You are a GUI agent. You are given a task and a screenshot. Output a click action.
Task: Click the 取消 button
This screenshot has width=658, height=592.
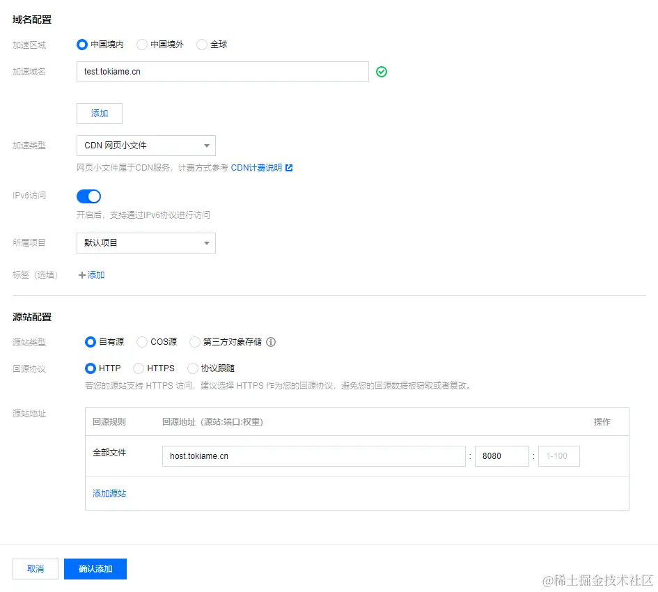(36, 569)
